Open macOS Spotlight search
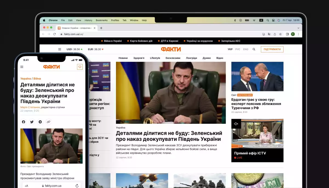Screen dimensions: 329x188 click(268, 20)
